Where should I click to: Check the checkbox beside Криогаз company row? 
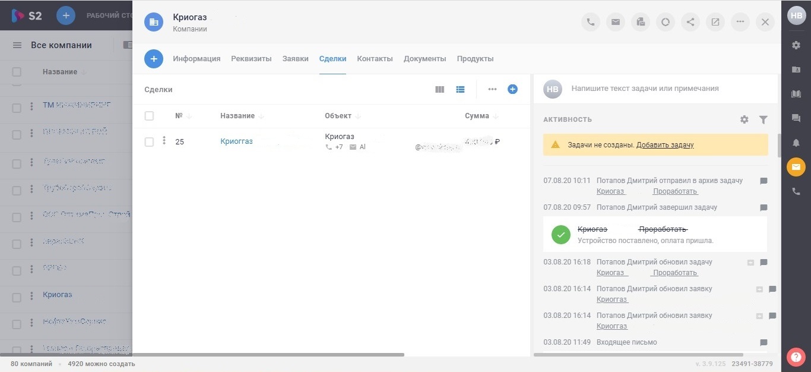(x=17, y=295)
